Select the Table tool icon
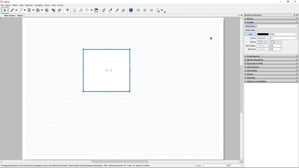 pos(96,10)
